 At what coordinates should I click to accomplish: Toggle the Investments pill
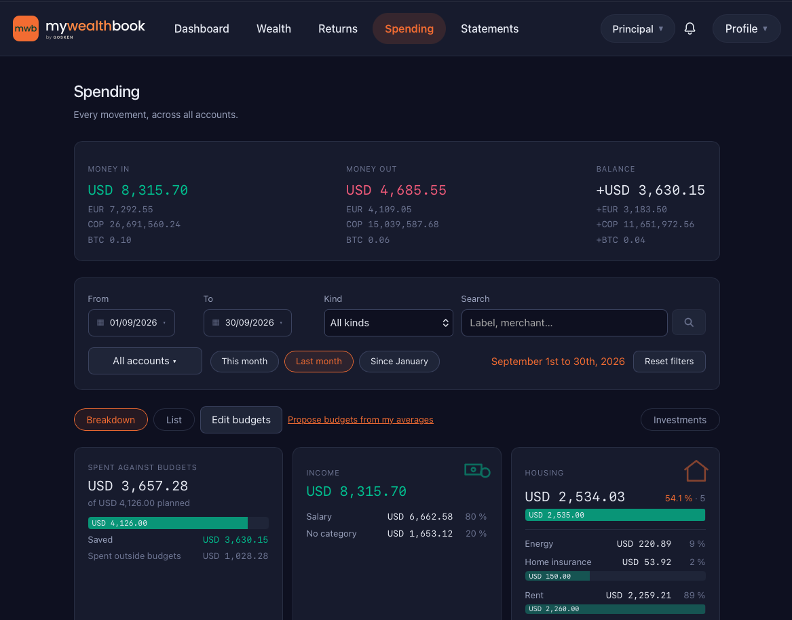click(680, 420)
